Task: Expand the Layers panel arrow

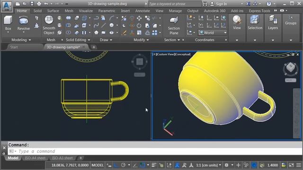Action: (x=273, y=40)
